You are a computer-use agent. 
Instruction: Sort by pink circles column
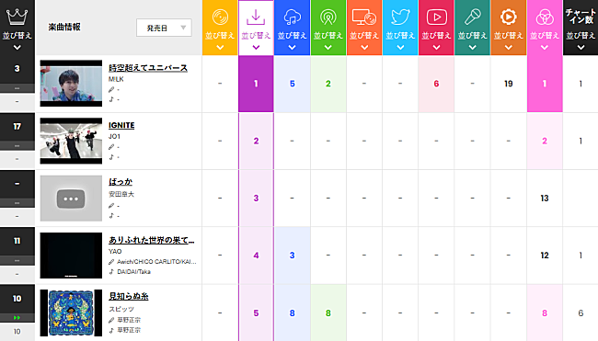[545, 40]
